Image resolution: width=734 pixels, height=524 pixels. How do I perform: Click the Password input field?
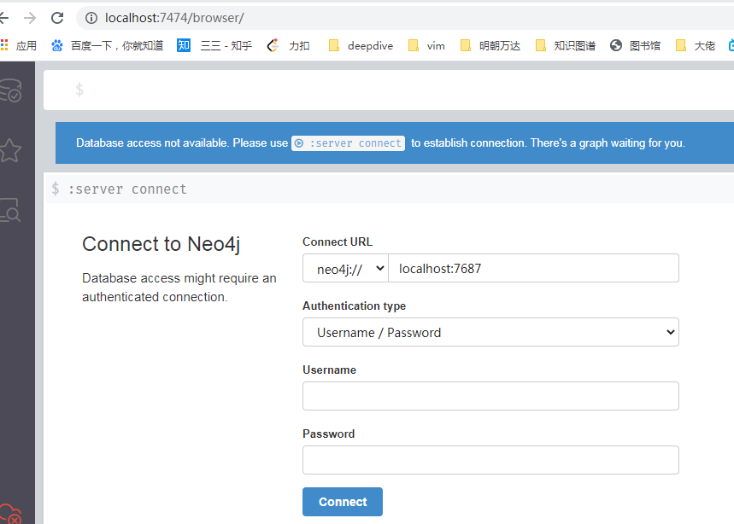(490, 459)
